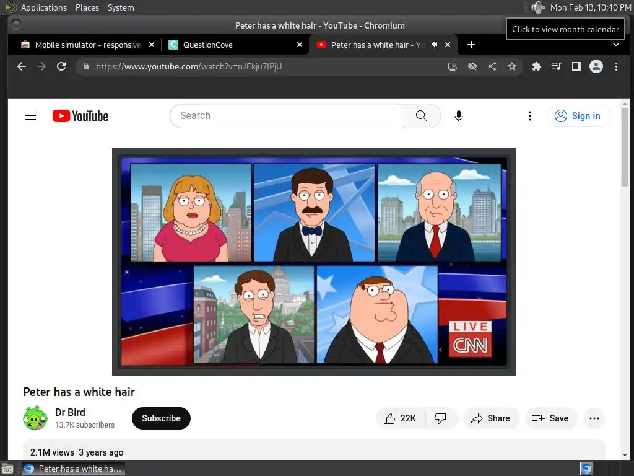Viewport: 634px width, 476px height.
Task: Click the scroll down arrow of the page scrollbar
Action: pyautogui.click(x=625, y=455)
